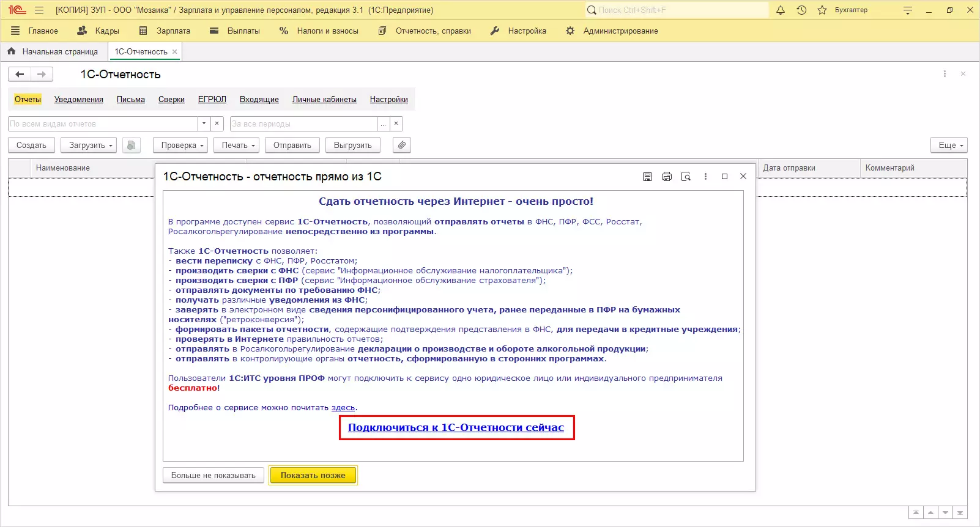Image resolution: width=980 pixels, height=527 pixels.
Task: Expand the Загрузить dropdown button
Action: coord(89,145)
